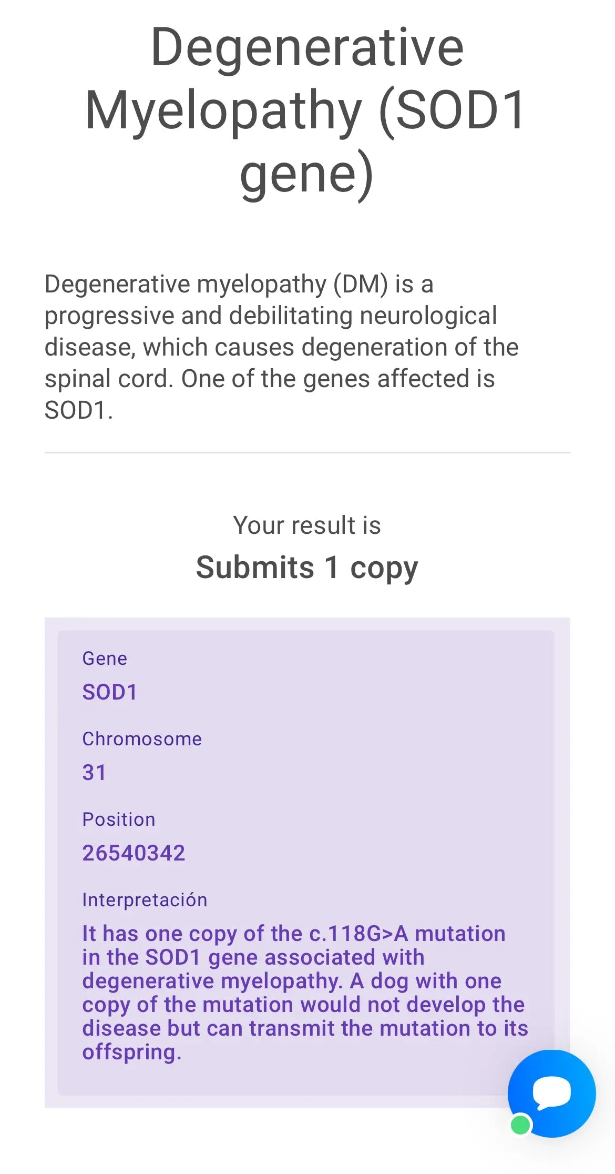The width and height of the screenshot is (615, 1174).
Task: Click "(DM)" in the description text
Action: coord(361,284)
